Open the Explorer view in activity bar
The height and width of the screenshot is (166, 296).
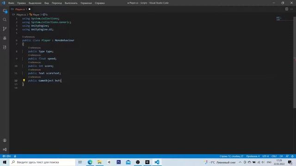coord(5,11)
